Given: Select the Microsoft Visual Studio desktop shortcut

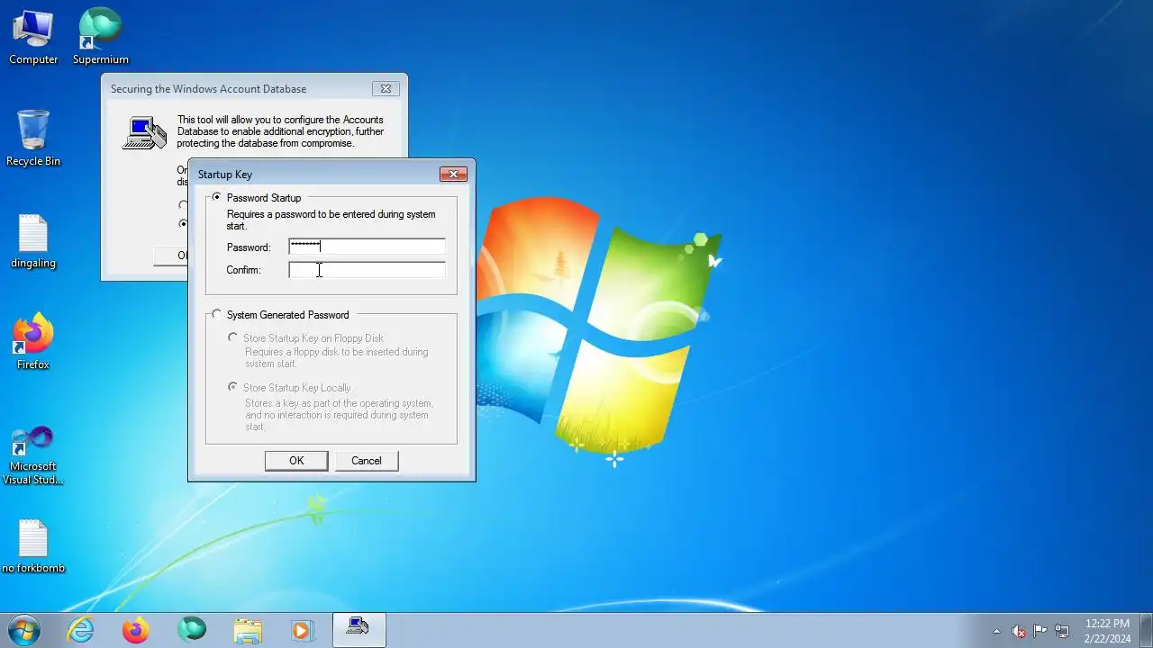Looking at the screenshot, I should tap(33, 454).
